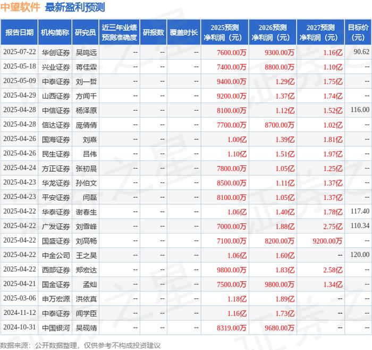Click the 数据来源 disclaimer footer text

pos(80,345)
